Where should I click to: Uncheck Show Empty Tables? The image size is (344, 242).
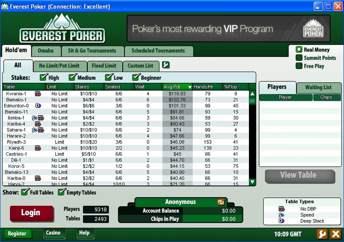point(62,192)
